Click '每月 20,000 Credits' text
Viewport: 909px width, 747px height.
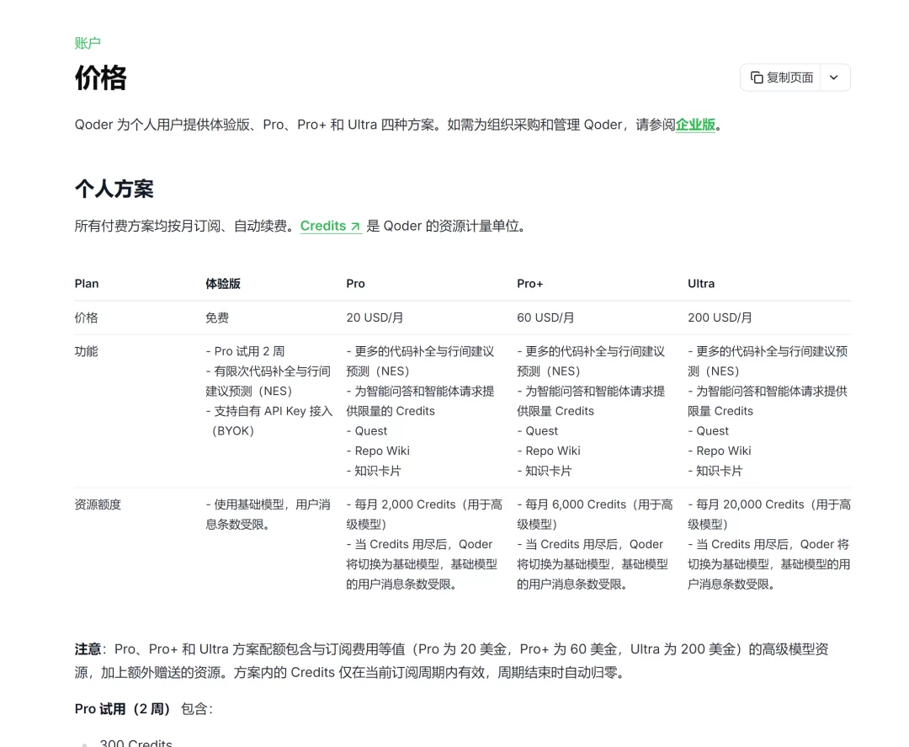click(750, 504)
